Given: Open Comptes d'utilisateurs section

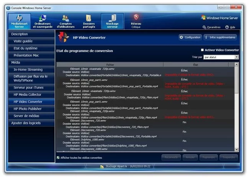Looking at the screenshot, I should [x=66, y=21].
